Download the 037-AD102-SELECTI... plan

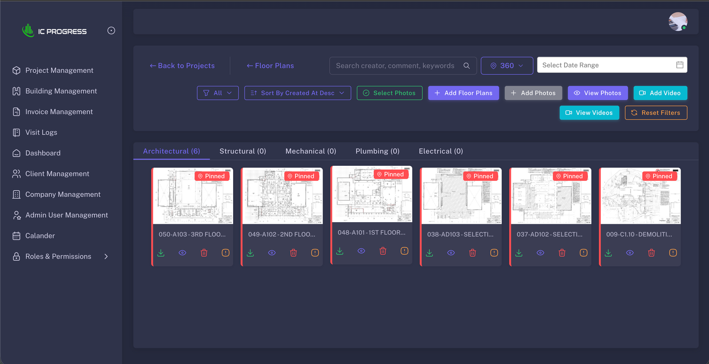[519, 253]
